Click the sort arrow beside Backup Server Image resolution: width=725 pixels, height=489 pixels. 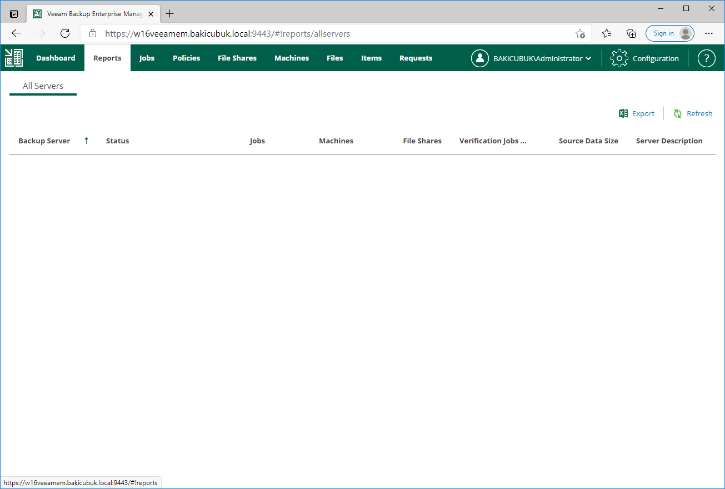coord(86,141)
